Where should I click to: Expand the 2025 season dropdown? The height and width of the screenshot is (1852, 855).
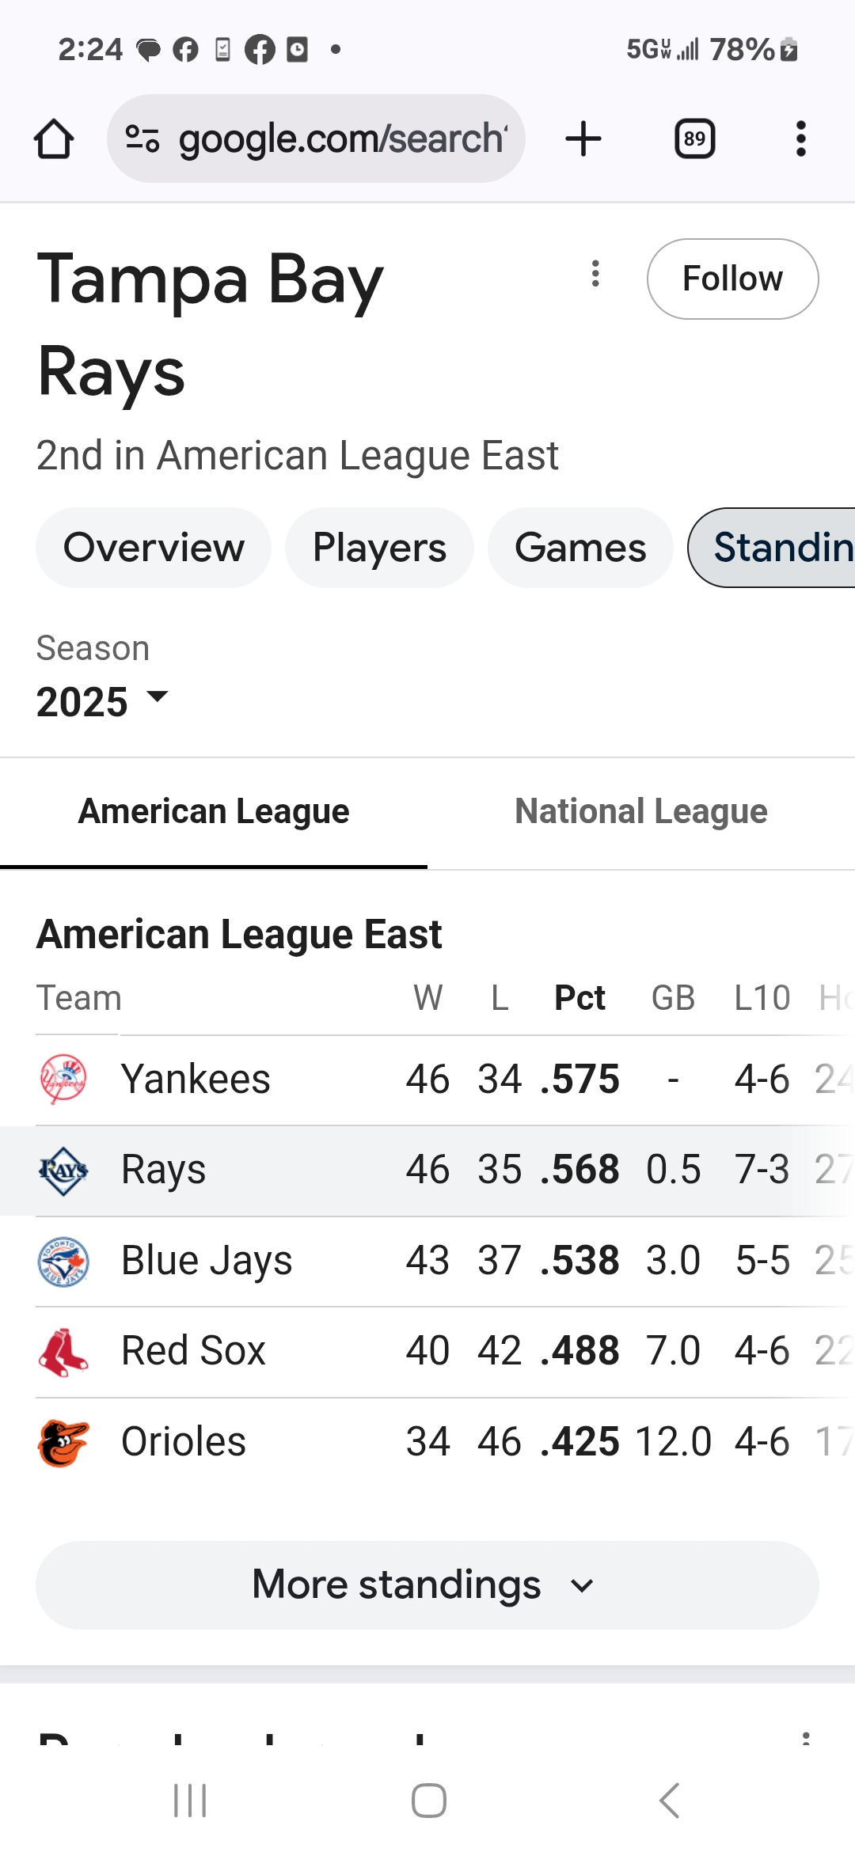(103, 701)
